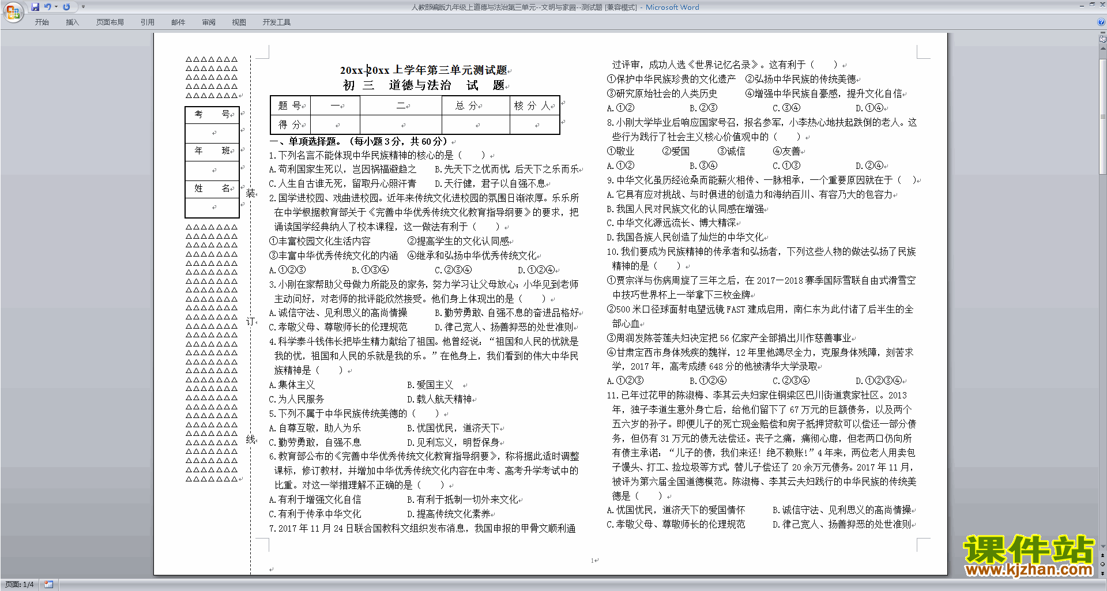The image size is (1107, 591).
Task: Restore down the Word window
Action: [1092, 5]
